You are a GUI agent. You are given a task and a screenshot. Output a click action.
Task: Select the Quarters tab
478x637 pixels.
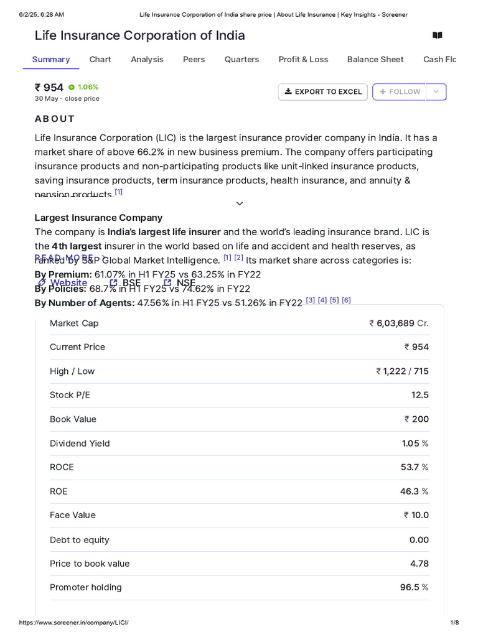pos(242,59)
